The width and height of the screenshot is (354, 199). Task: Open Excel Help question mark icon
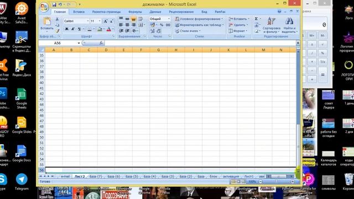[279, 11]
